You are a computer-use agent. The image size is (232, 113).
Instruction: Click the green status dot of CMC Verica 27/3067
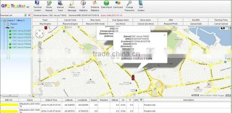10,31
